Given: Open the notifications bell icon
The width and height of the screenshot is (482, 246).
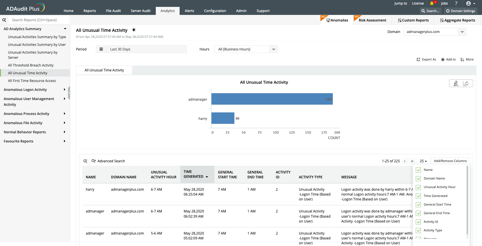Looking at the screenshot, I should coord(432,3).
